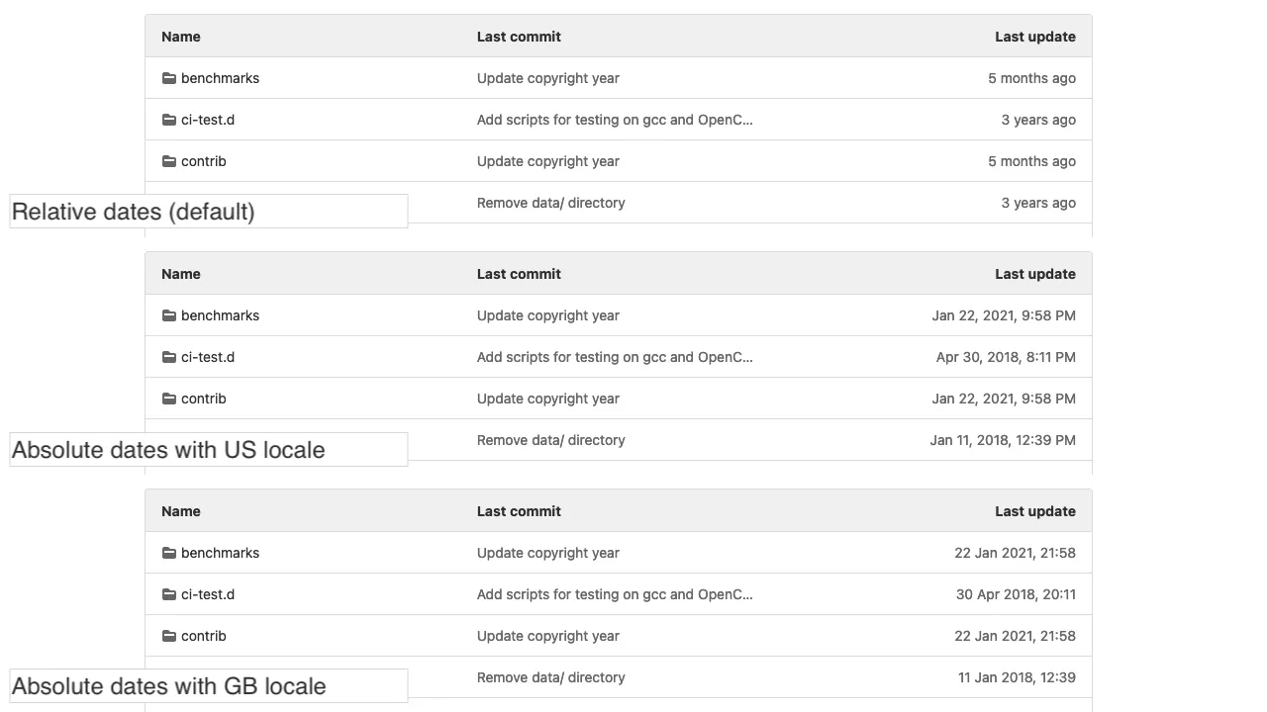Click the contrib folder icon in the US locale table
1267x712 pixels.
(x=168, y=399)
